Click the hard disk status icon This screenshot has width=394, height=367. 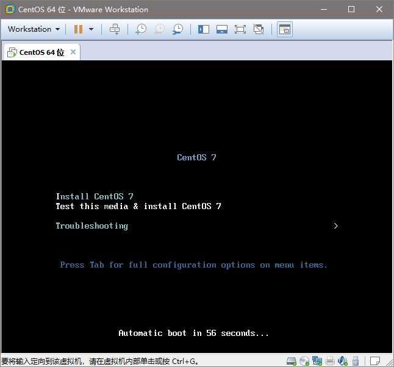click(291, 362)
